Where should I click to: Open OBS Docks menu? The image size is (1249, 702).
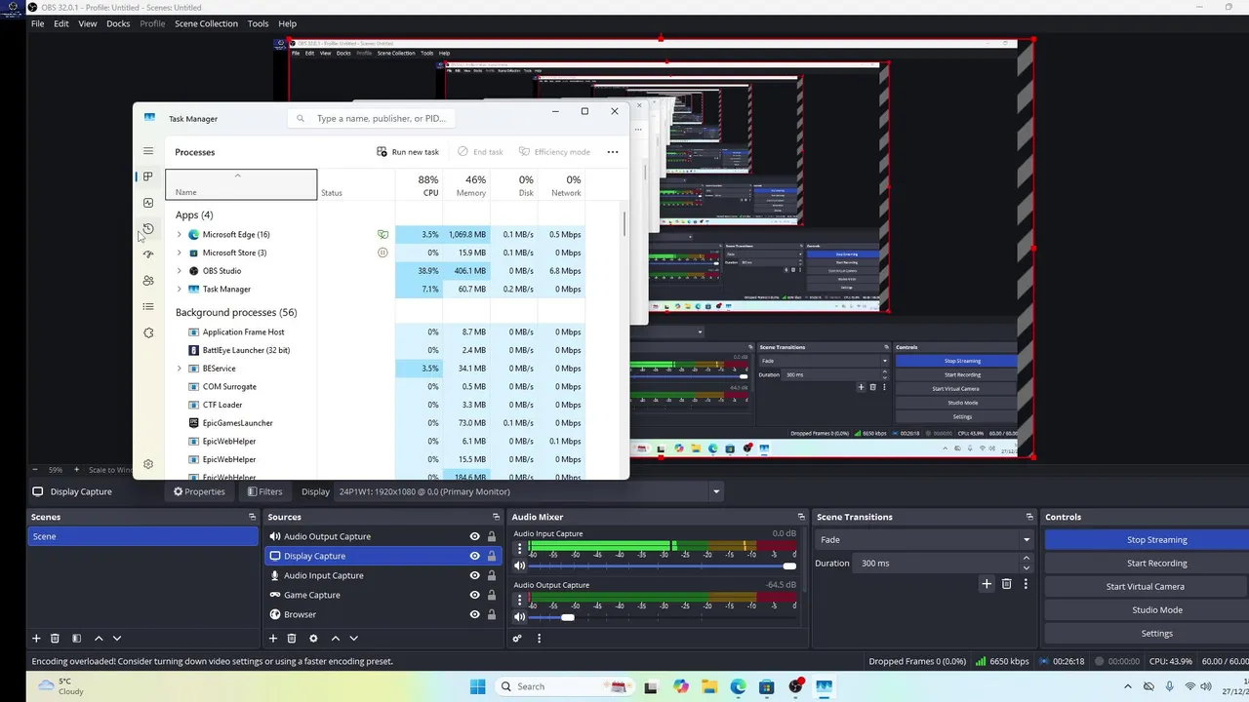pyautogui.click(x=118, y=23)
